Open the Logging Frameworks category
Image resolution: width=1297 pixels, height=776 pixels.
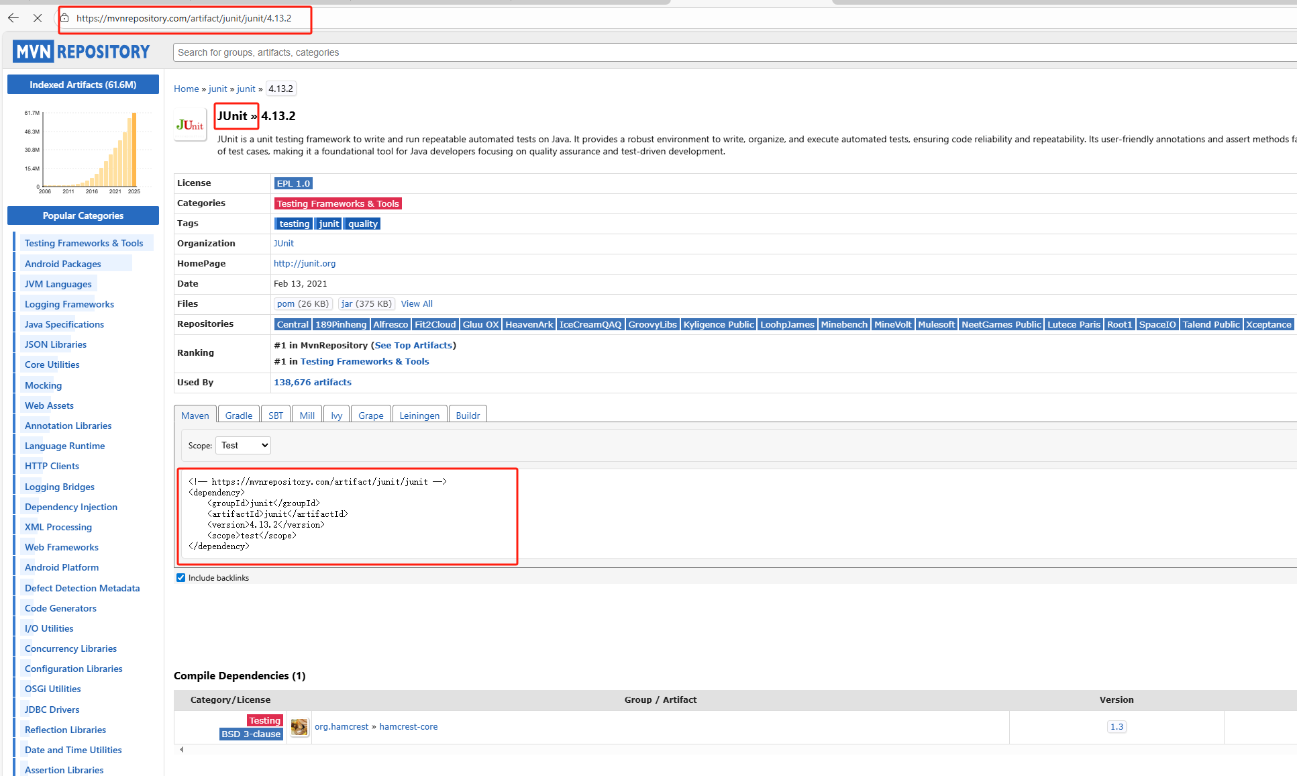tap(69, 304)
